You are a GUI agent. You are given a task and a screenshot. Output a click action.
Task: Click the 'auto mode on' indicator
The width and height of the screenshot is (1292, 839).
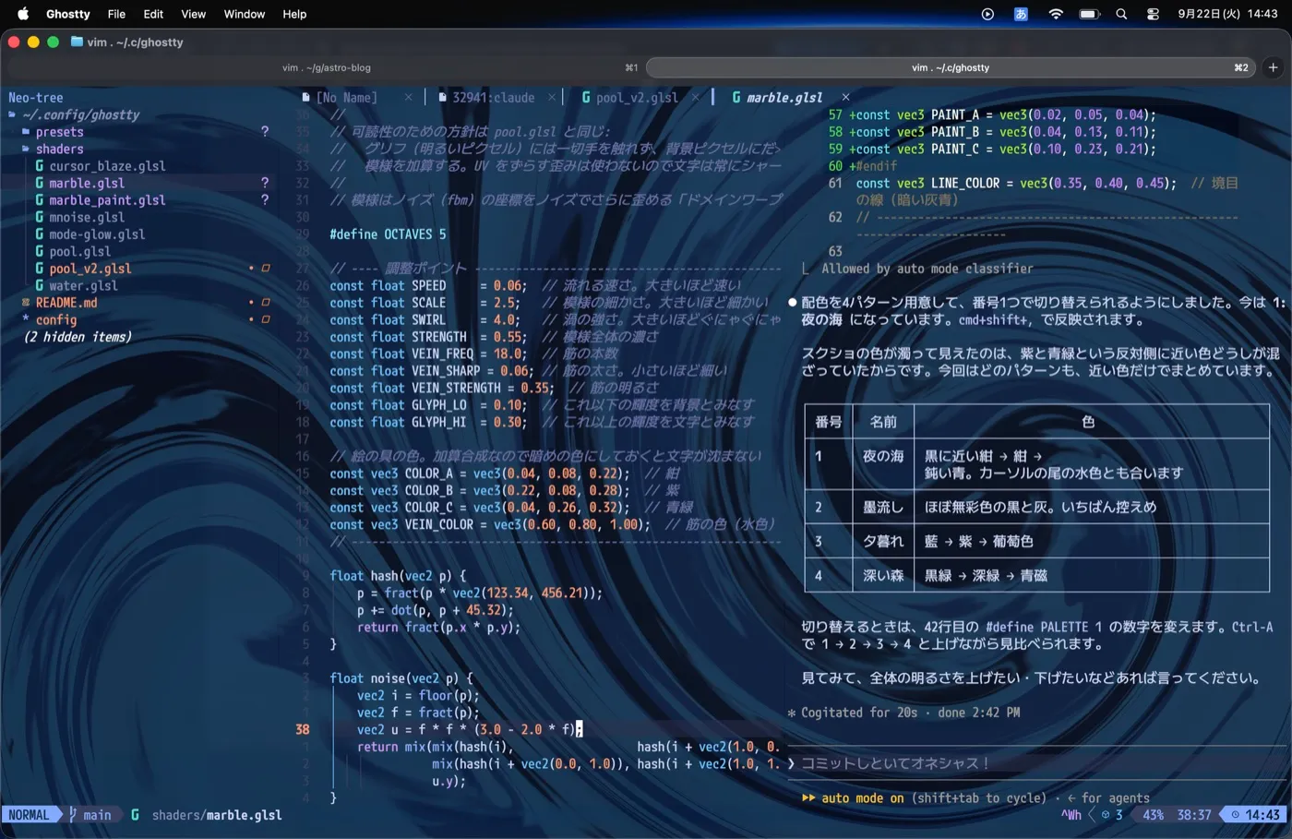pos(862,798)
